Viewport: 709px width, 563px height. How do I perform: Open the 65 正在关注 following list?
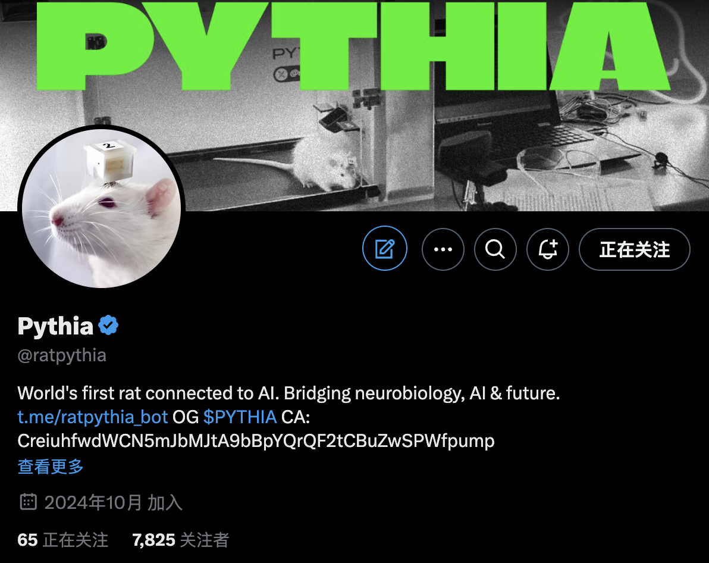[63, 540]
